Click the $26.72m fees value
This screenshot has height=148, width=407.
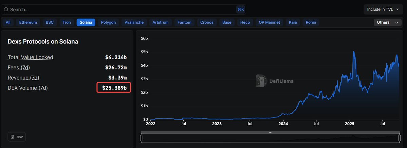point(116,67)
